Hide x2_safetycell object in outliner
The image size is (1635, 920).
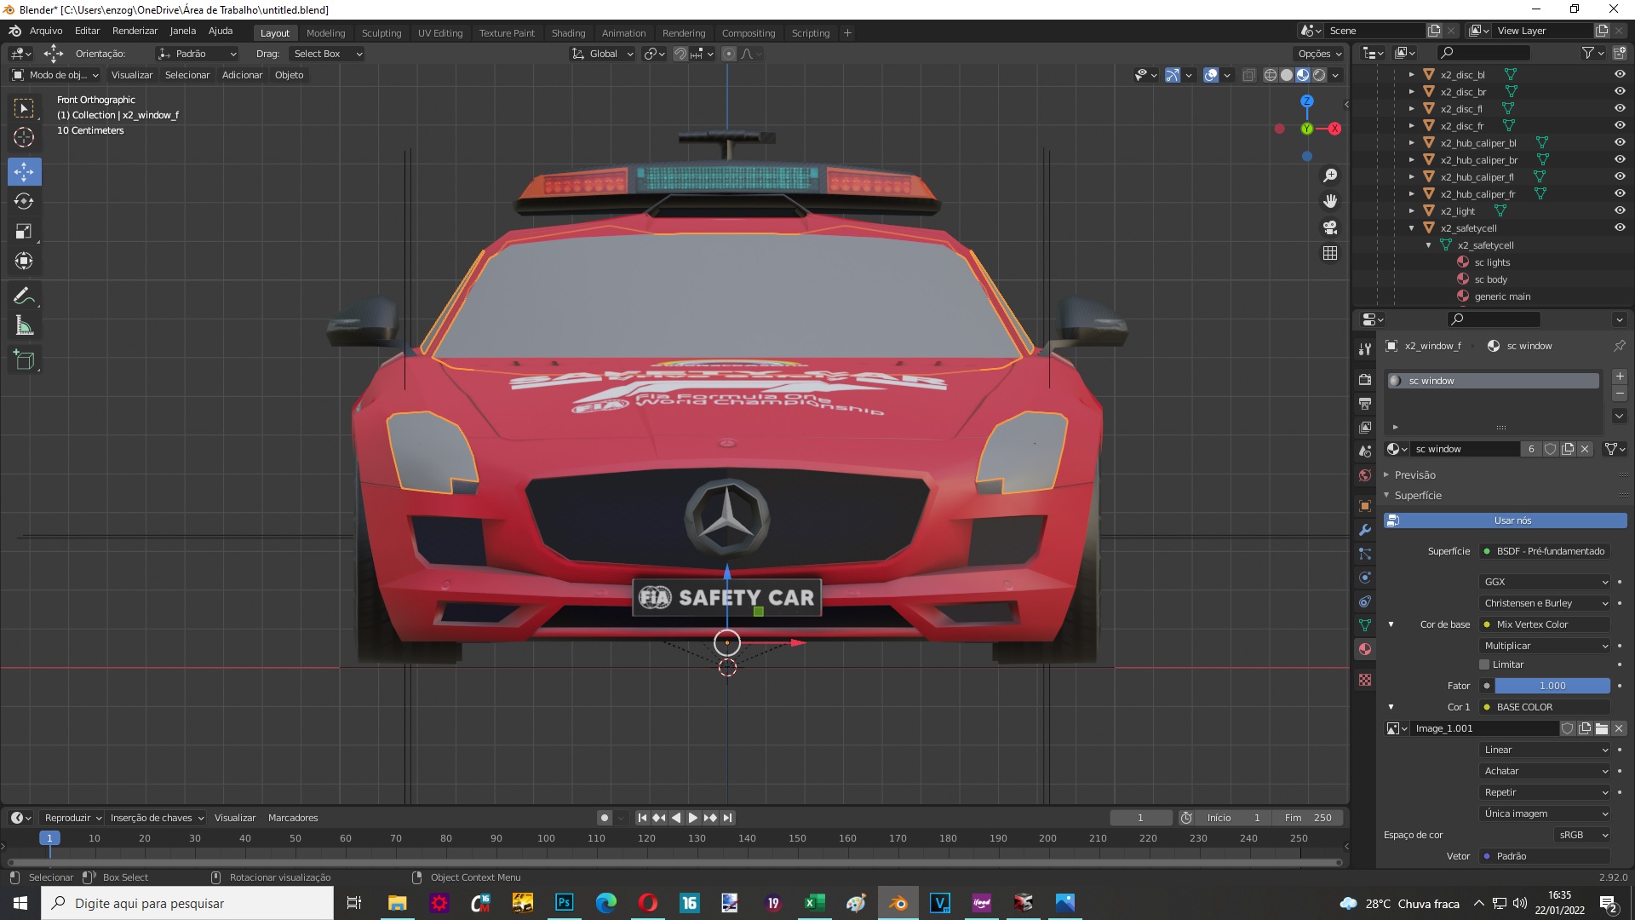[1620, 227]
